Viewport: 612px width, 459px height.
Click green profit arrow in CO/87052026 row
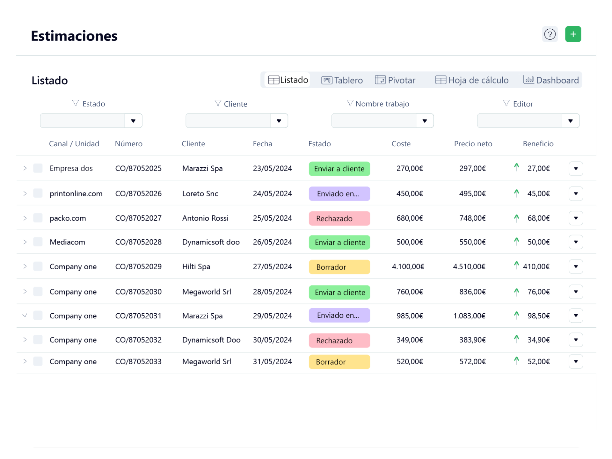pos(516,193)
